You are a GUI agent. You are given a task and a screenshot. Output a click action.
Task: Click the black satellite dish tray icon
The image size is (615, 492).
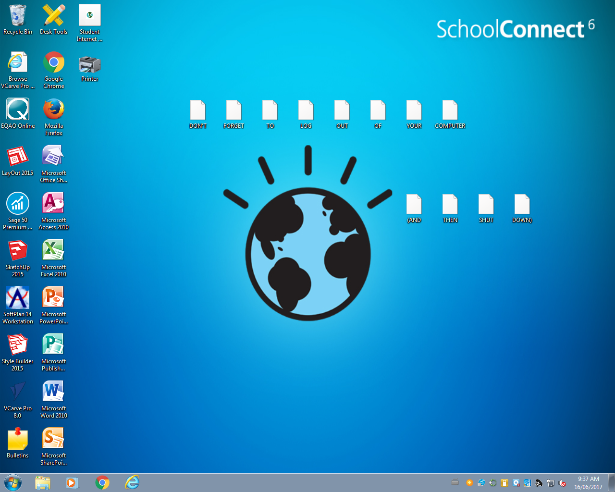(x=539, y=483)
